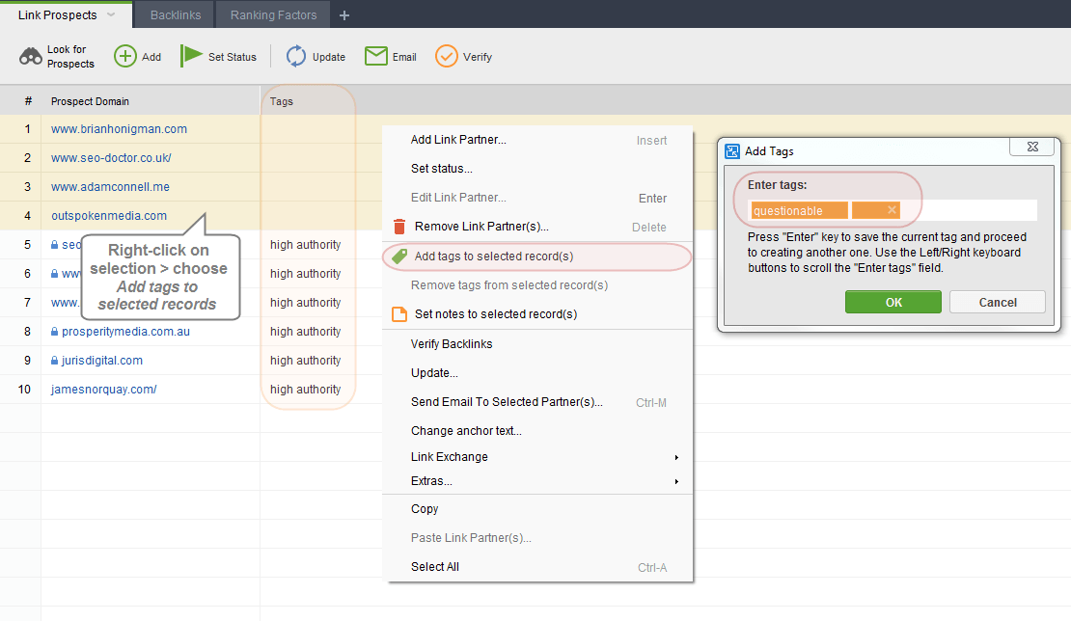This screenshot has width=1071, height=621.
Task: Click the questionable tag chip
Action: tap(799, 210)
